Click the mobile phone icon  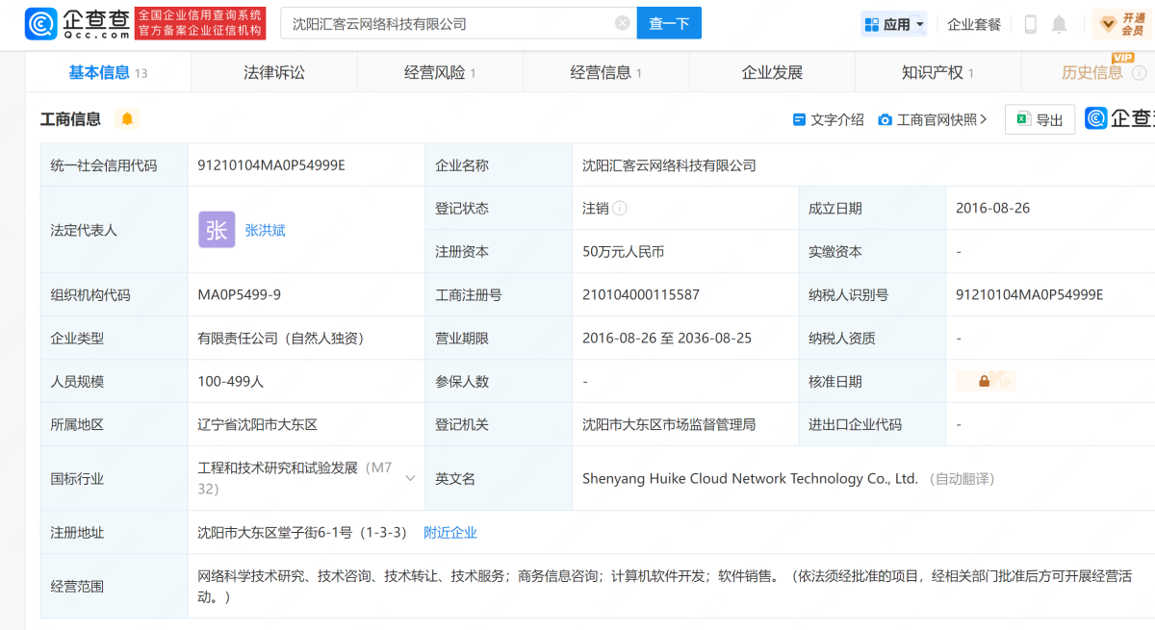point(1030,24)
